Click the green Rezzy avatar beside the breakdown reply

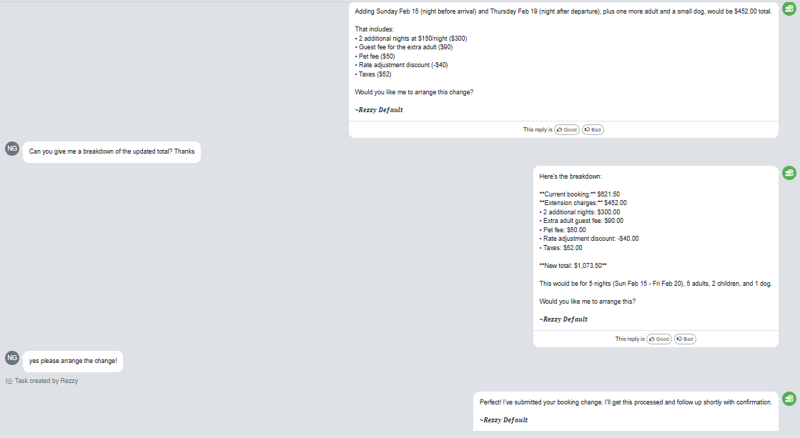point(789,173)
